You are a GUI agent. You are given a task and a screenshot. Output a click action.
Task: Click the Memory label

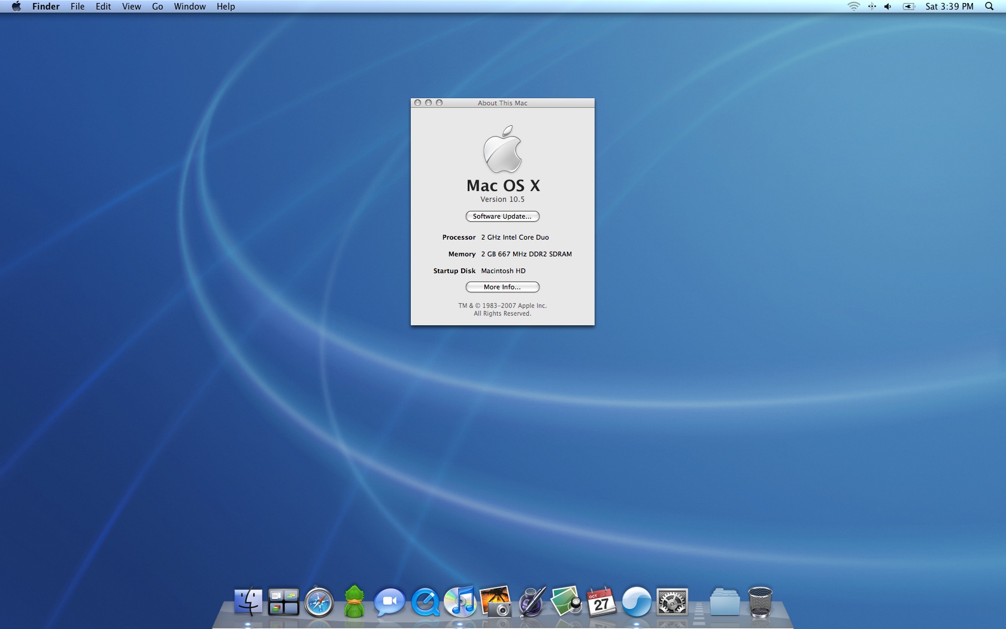tap(462, 254)
